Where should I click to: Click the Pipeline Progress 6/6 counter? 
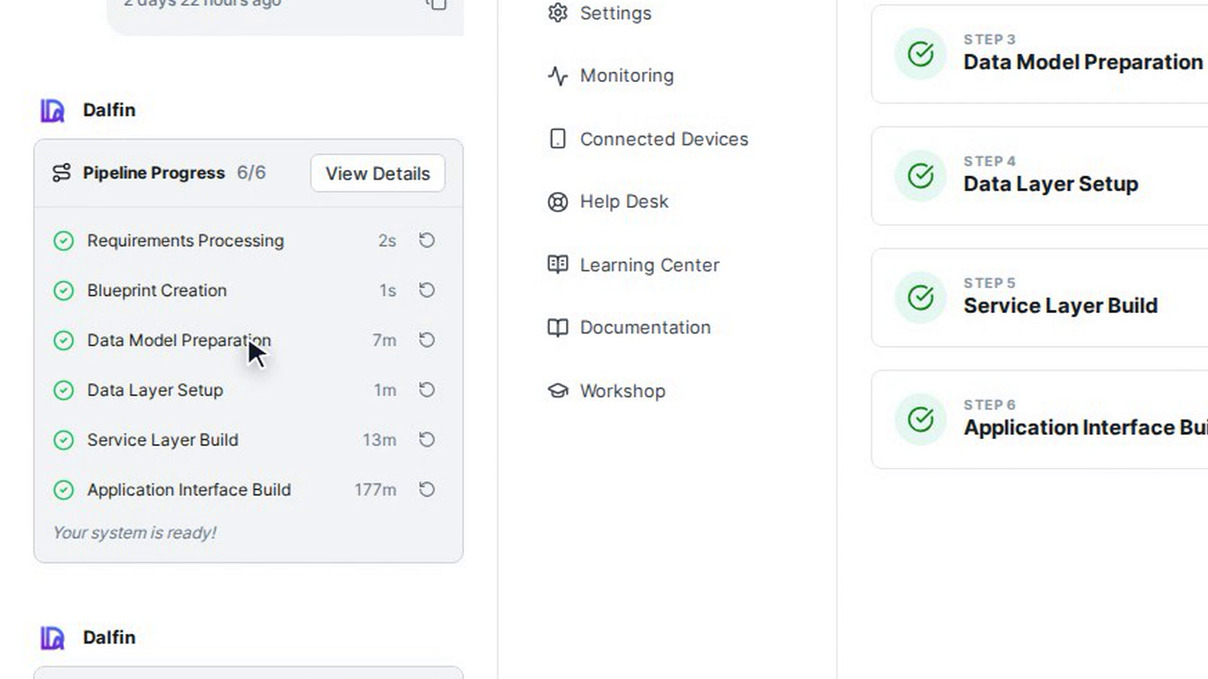(251, 172)
